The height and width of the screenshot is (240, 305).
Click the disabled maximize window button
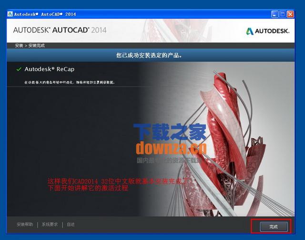click(283, 14)
